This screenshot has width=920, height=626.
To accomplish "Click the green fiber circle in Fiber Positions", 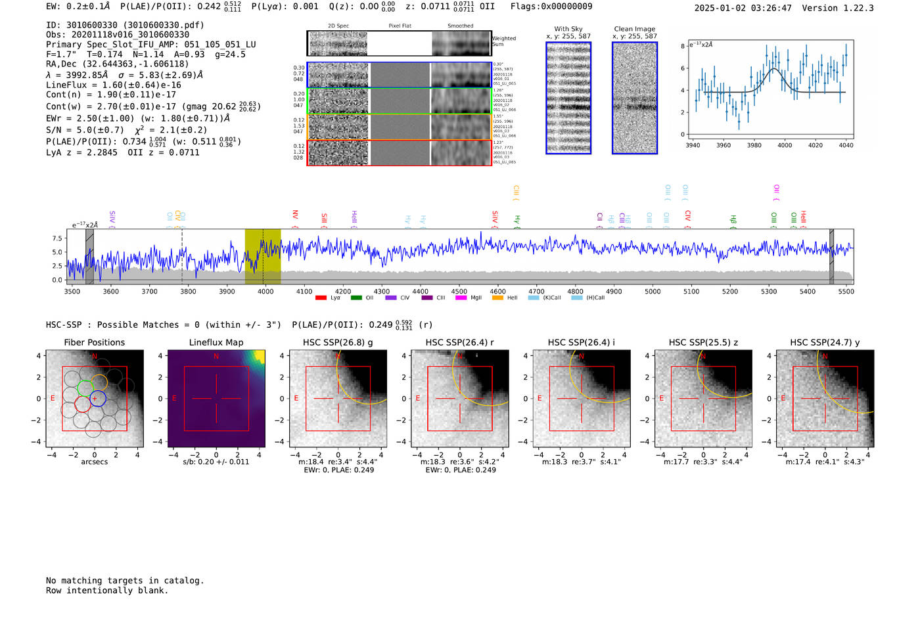I will (x=85, y=388).
